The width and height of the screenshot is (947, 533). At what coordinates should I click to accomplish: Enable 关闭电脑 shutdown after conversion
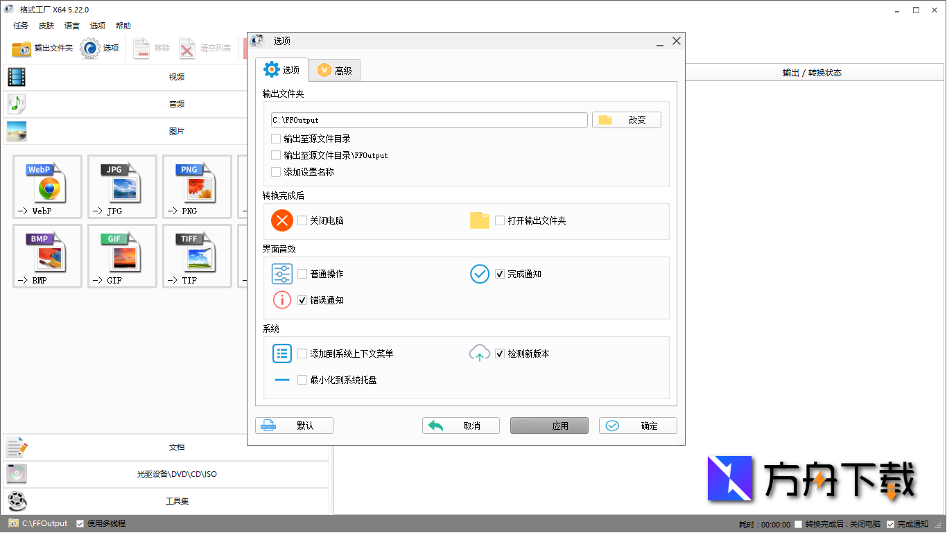(303, 220)
